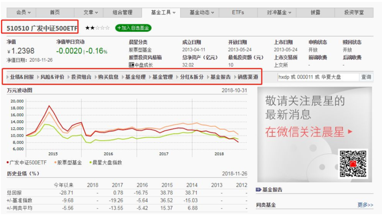Screen dimensions: 382x215
Task: Click the Morningstar style box grid icon
Action: pos(131,65)
